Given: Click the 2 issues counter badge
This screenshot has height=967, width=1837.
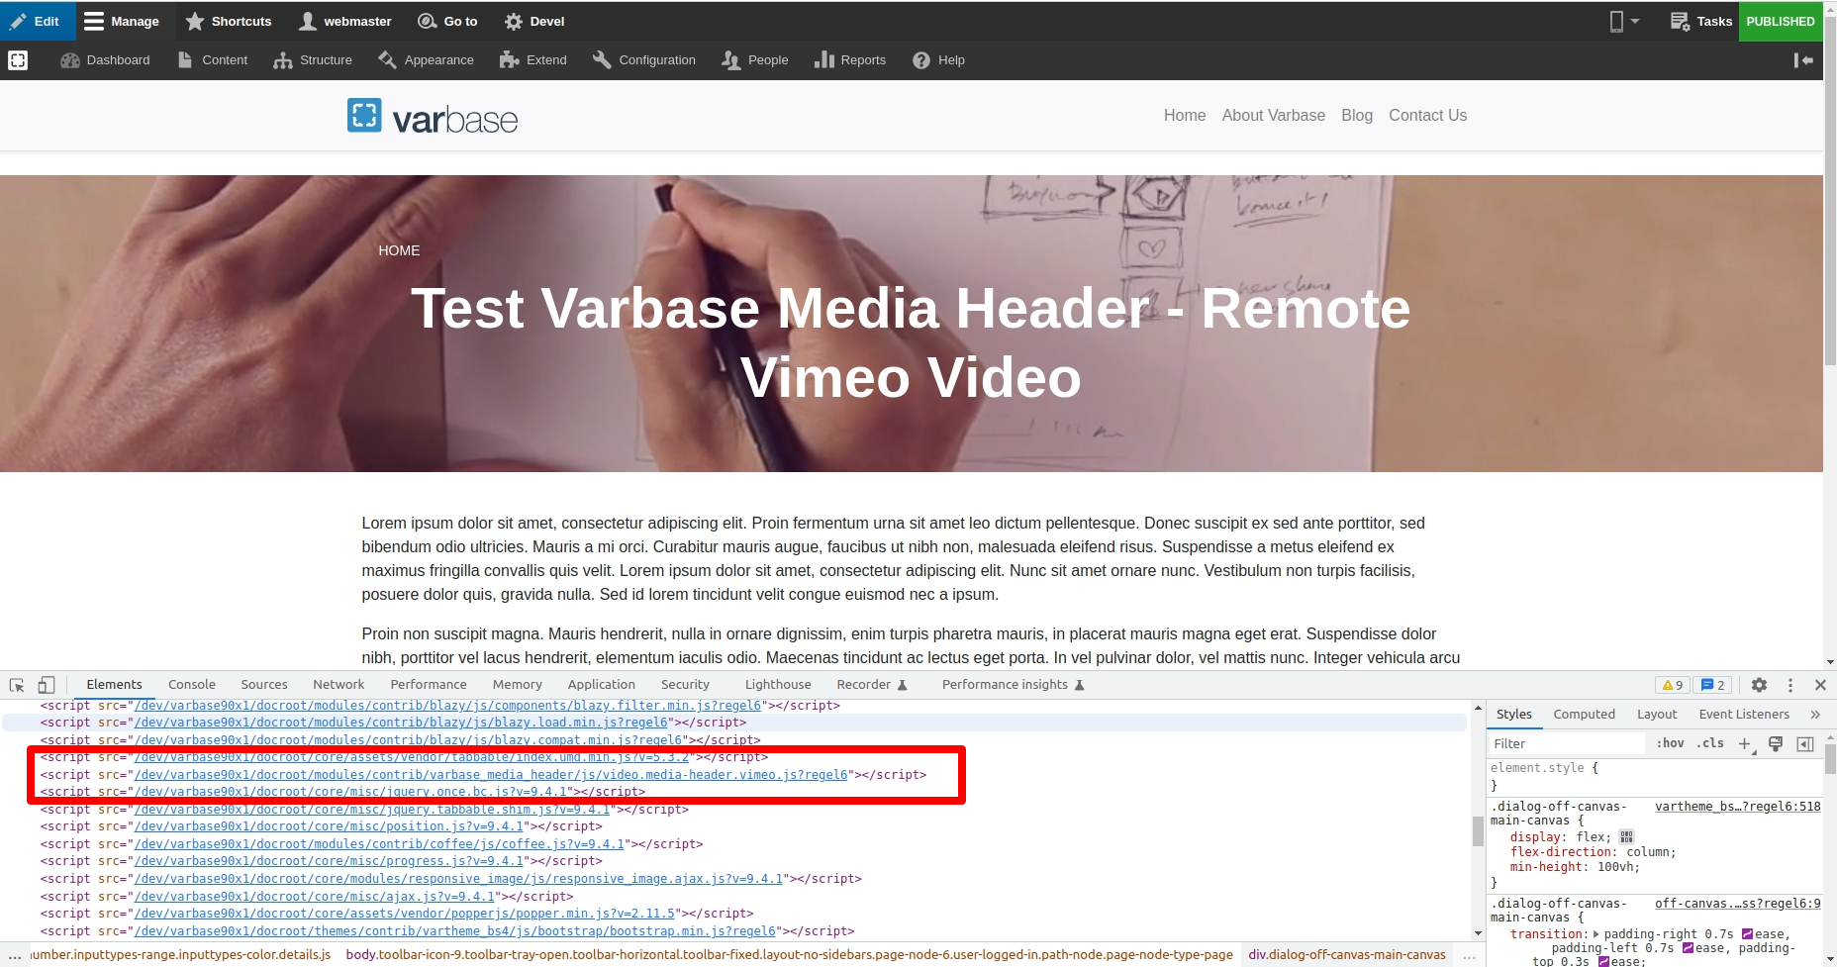Looking at the screenshot, I should 1713,685.
